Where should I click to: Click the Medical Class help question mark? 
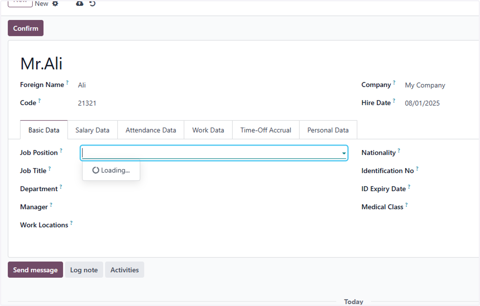point(406,205)
